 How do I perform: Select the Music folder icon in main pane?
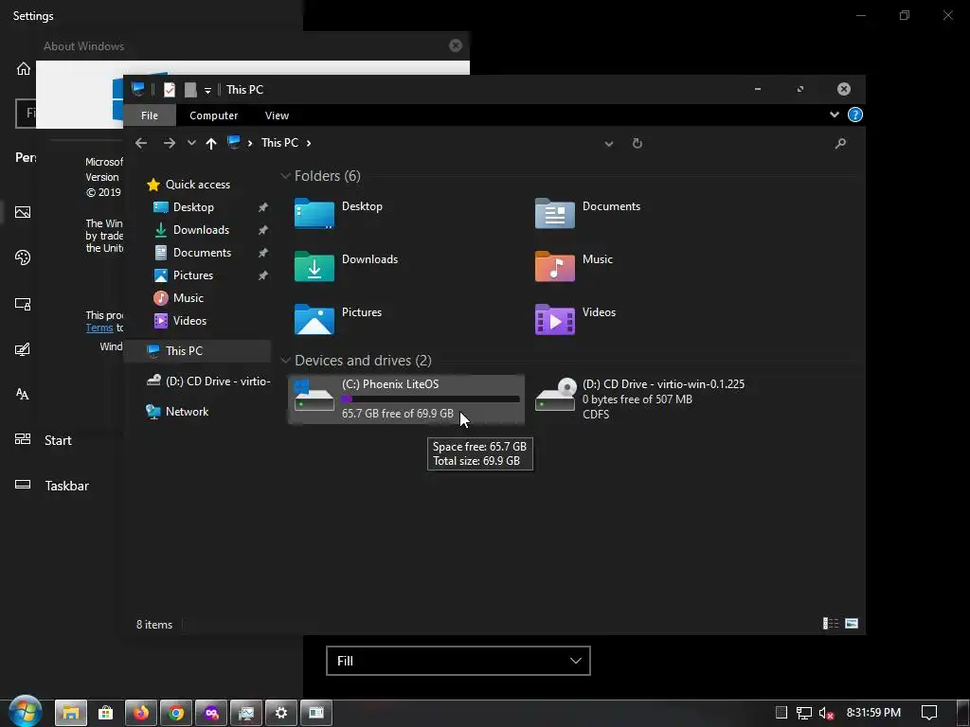[555, 266]
